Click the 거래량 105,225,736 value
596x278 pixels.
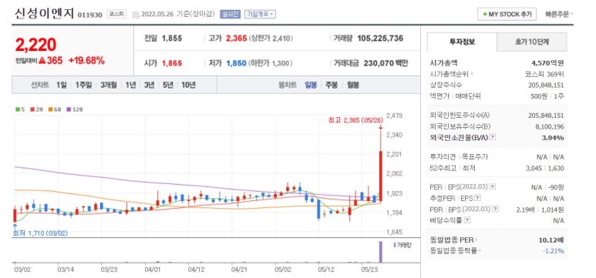click(x=380, y=39)
